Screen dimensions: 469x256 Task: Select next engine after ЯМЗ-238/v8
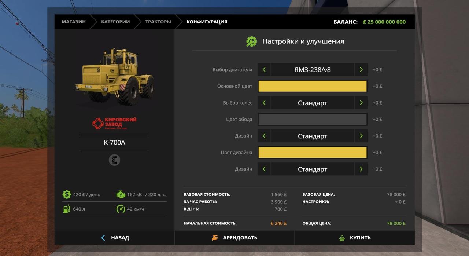pos(361,70)
